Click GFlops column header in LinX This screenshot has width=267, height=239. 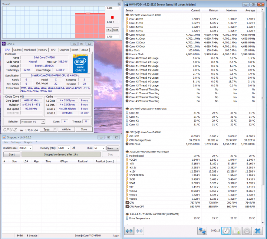point(64,161)
